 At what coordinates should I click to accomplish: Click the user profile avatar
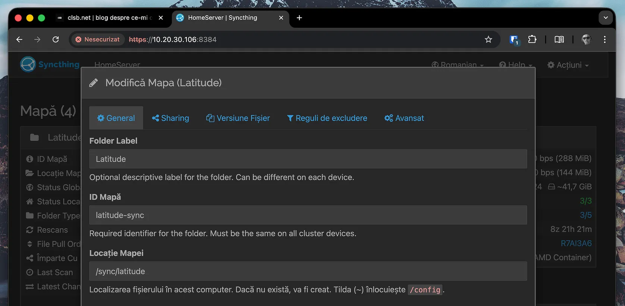tap(586, 40)
